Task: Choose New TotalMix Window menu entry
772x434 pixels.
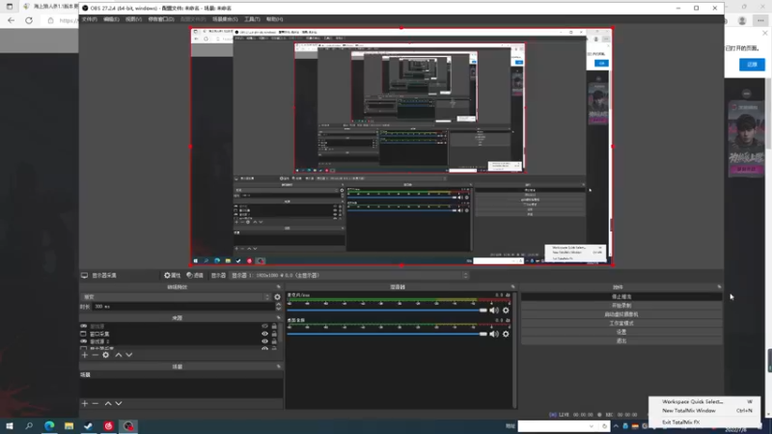Action: click(704, 411)
